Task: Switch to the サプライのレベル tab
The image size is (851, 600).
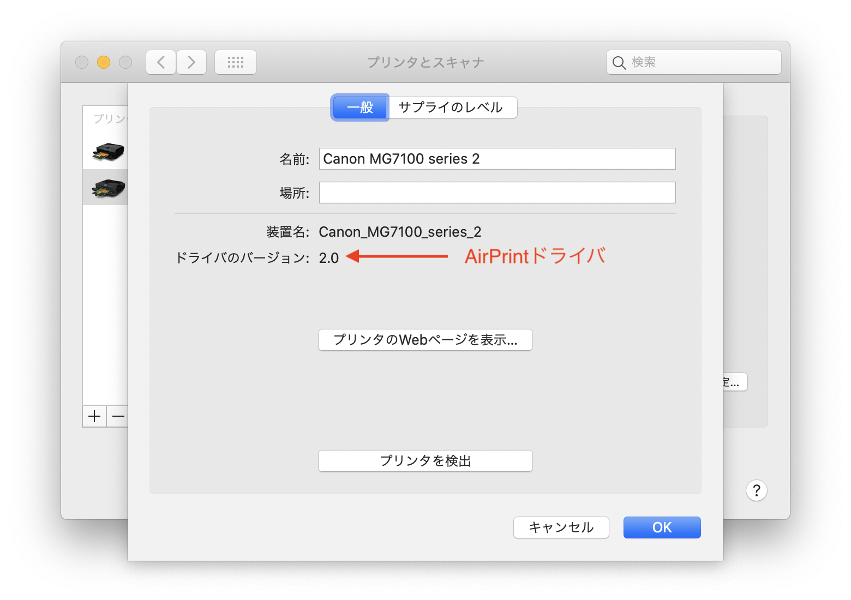Action: click(451, 107)
